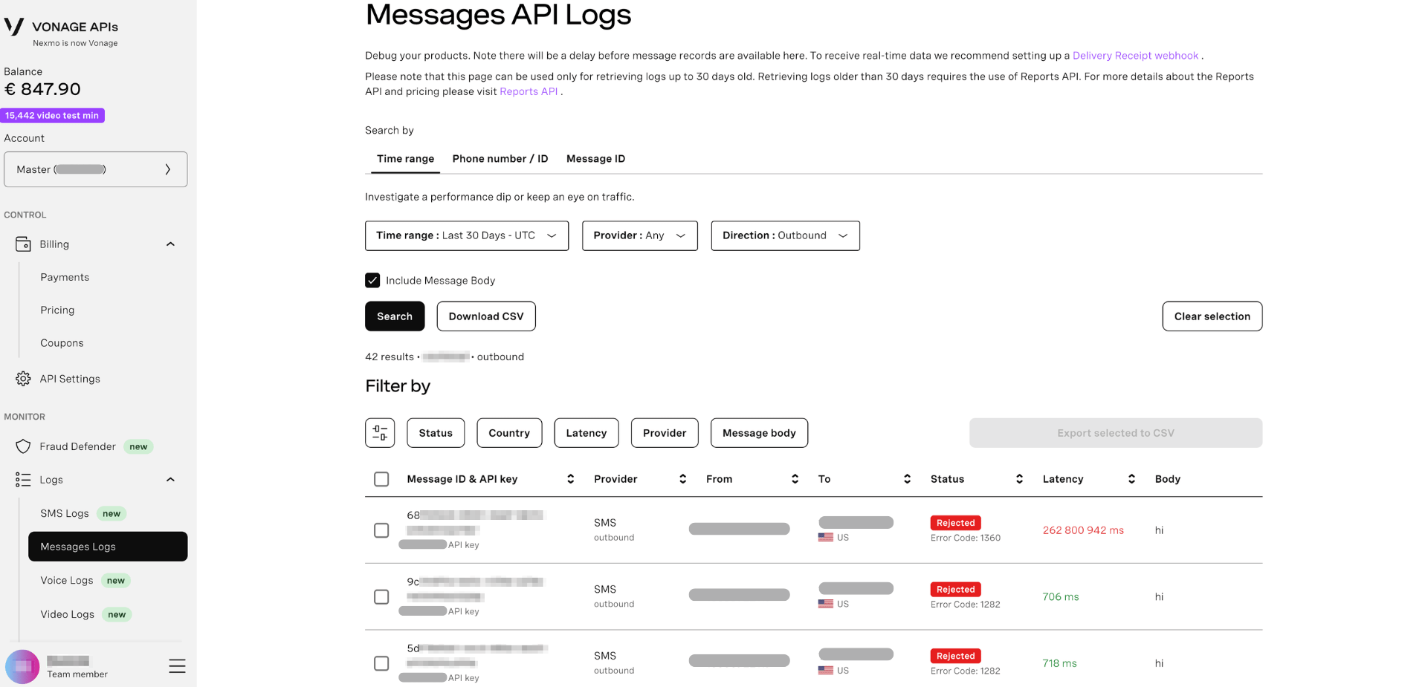Click the Download CSV button

pyautogui.click(x=486, y=316)
